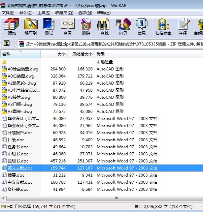The image size is (203, 212).
Task: Click the Word icon of 资料袋.doc
Action: tap(4, 189)
